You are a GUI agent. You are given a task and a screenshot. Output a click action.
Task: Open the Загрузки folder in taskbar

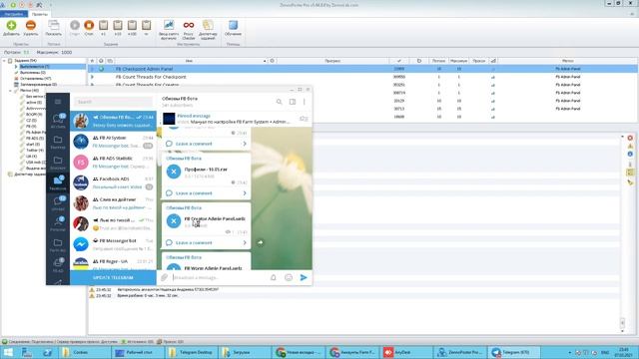click(x=245, y=352)
